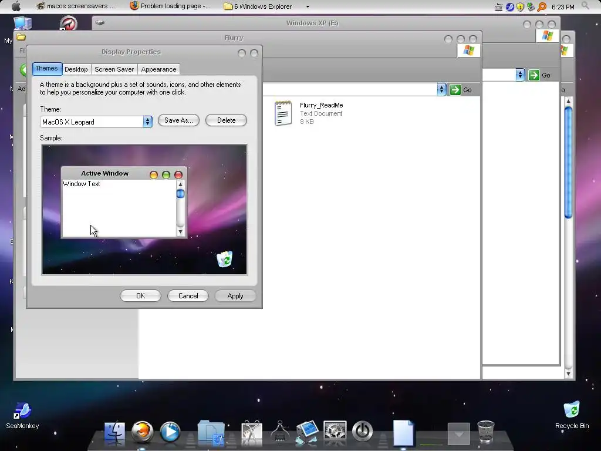Open the 6 Windows Explorer taskbar group
This screenshot has width=601, height=451.
pos(258,6)
